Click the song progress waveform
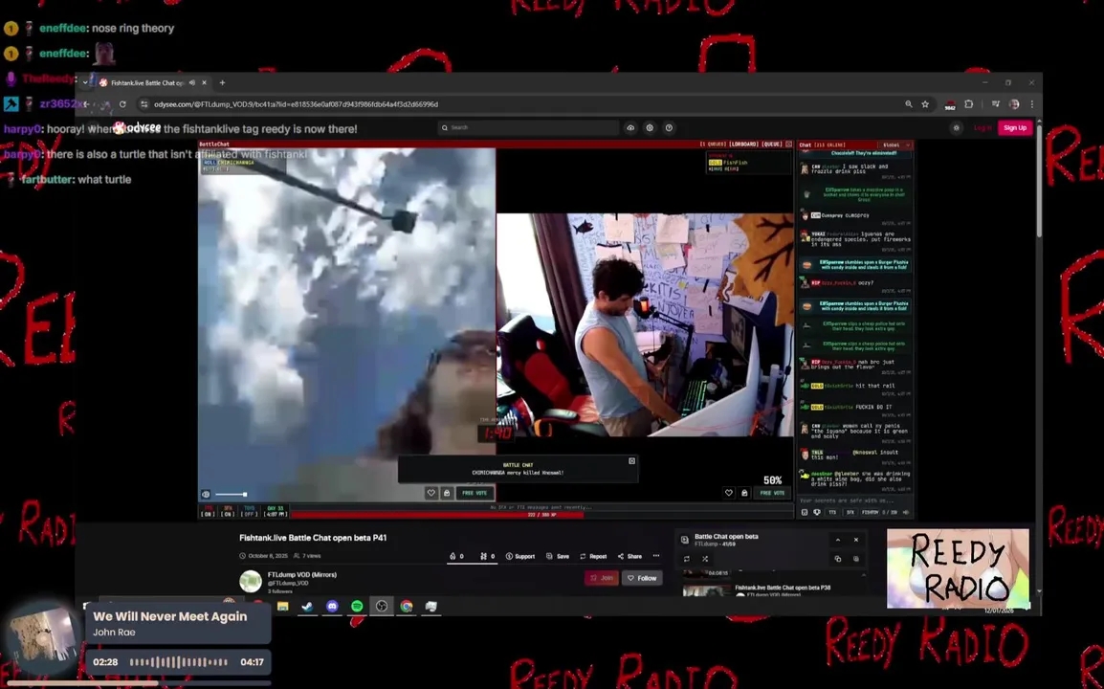1104x689 pixels. [179, 662]
